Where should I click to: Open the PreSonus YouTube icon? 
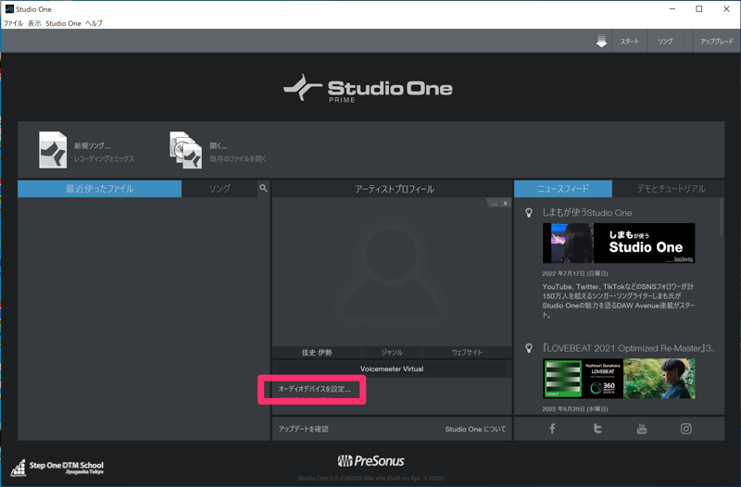tap(642, 429)
